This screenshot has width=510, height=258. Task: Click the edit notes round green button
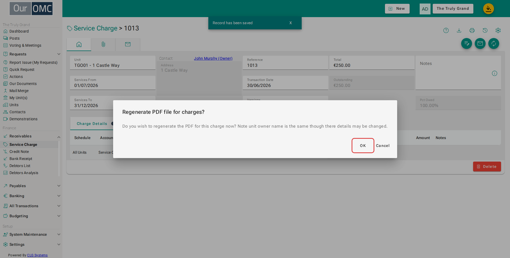click(x=467, y=43)
